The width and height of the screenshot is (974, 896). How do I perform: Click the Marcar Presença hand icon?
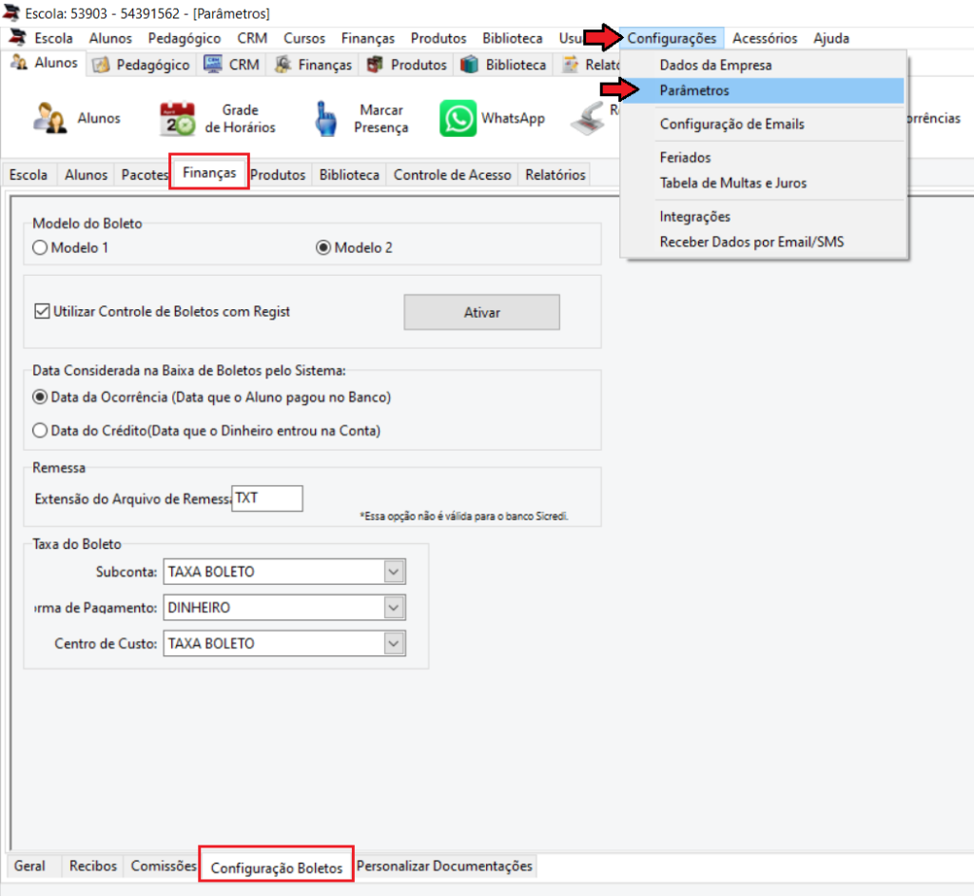coord(325,118)
